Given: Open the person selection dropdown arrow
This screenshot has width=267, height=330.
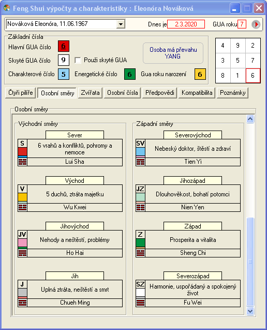Looking at the screenshot, I should pos(121,24).
